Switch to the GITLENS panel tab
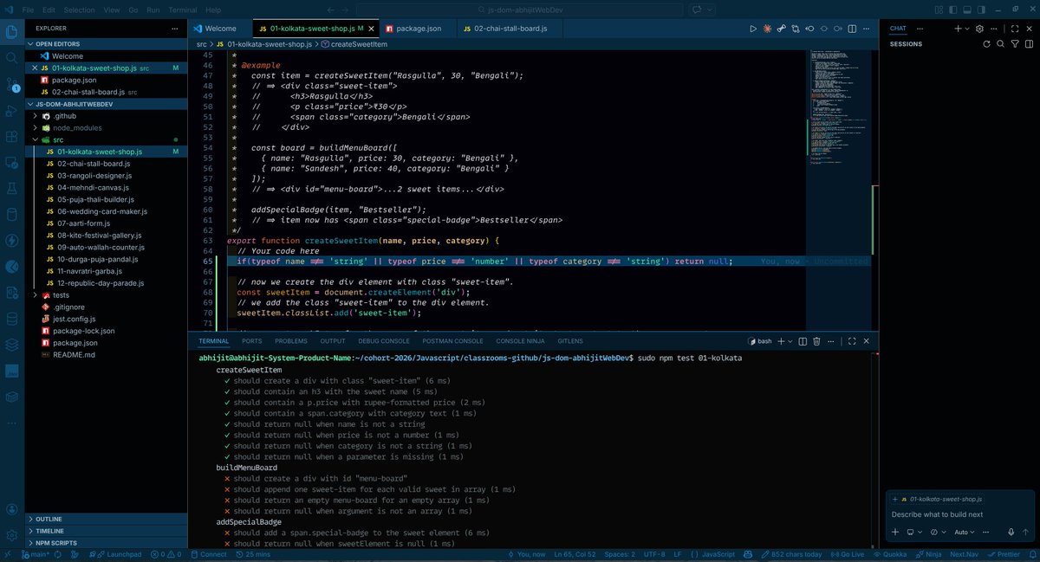This screenshot has width=1040, height=562. pyautogui.click(x=570, y=341)
